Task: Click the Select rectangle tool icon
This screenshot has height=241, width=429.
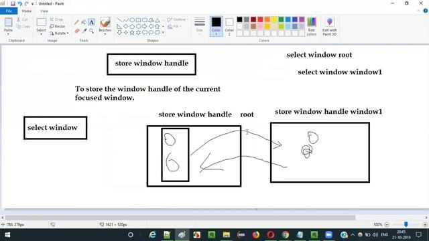Action: pos(42,22)
